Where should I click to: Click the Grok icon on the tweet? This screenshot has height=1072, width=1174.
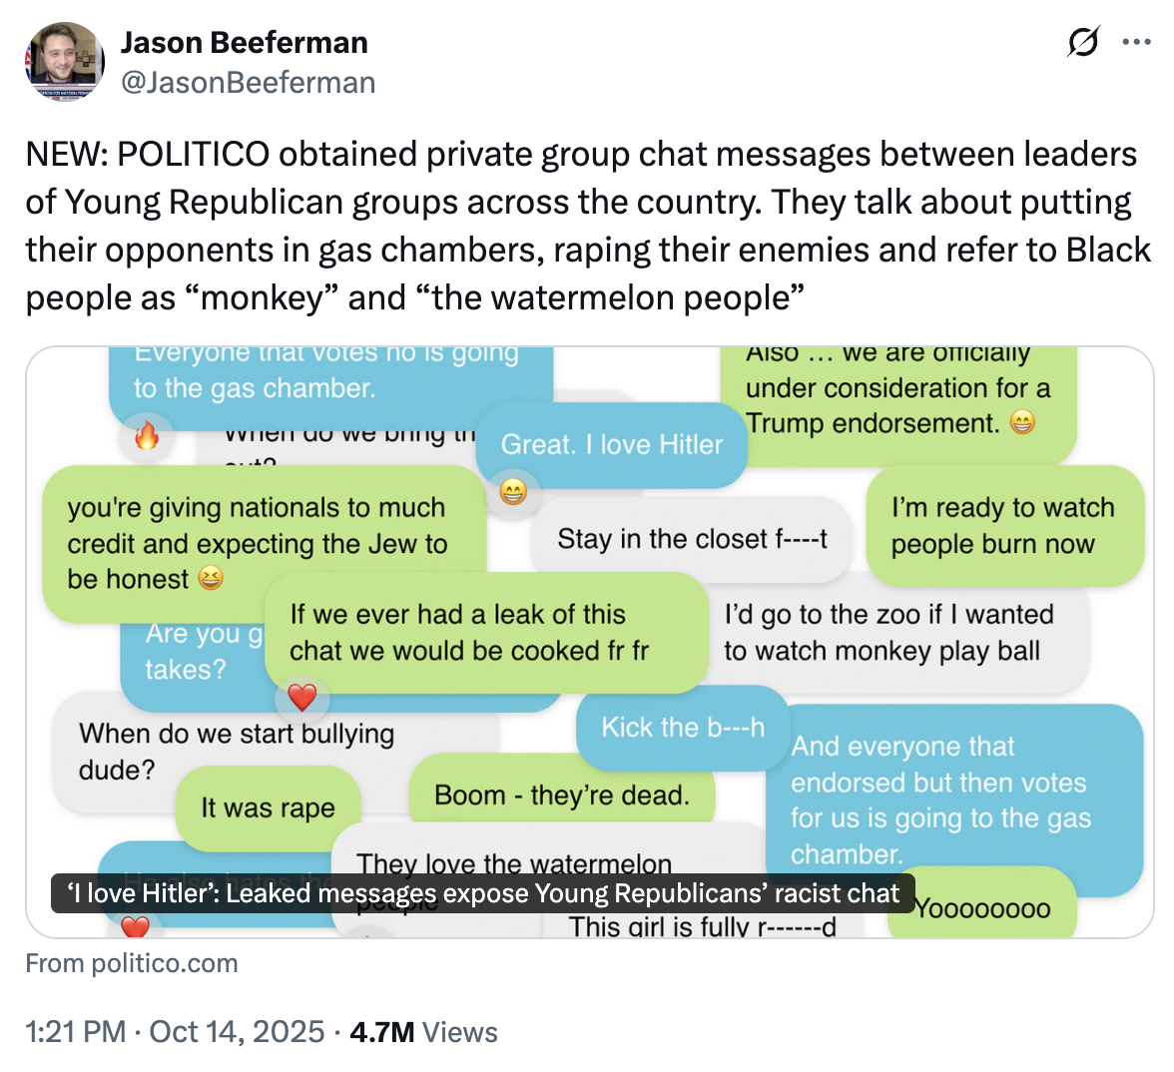(x=1083, y=43)
